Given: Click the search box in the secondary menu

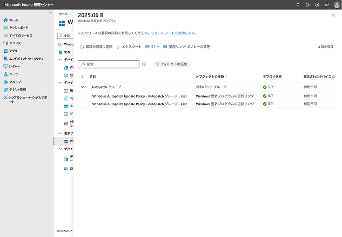Looking at the screenshot, I should [65, 36].
